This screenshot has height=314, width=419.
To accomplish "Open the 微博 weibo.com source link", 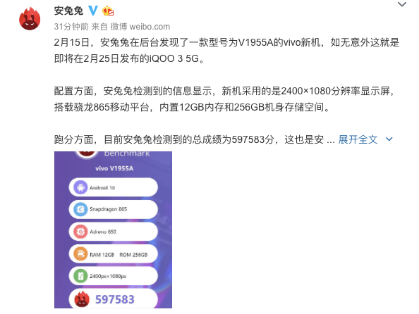I will pyautogui.click(x=140, y=27).
